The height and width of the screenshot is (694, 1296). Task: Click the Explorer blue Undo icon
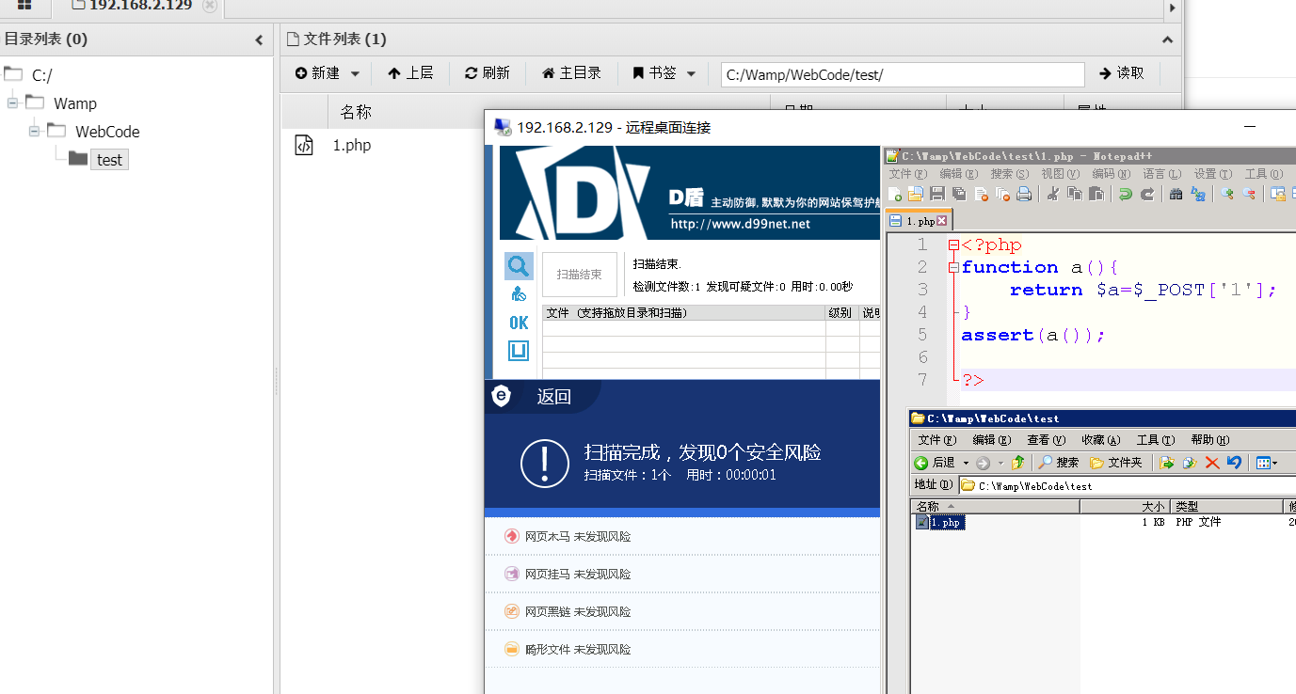[1235, 462]
